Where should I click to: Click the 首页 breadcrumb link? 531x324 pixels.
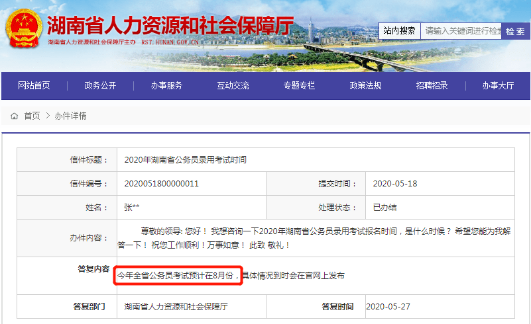32,116
